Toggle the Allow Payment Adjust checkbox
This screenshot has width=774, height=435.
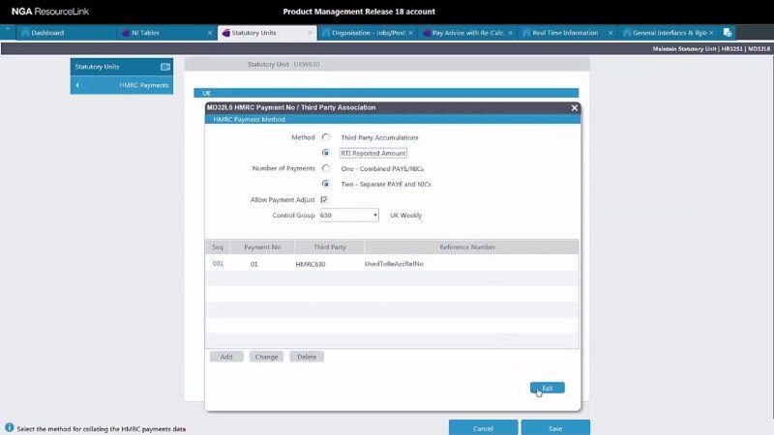pos(324,199)
